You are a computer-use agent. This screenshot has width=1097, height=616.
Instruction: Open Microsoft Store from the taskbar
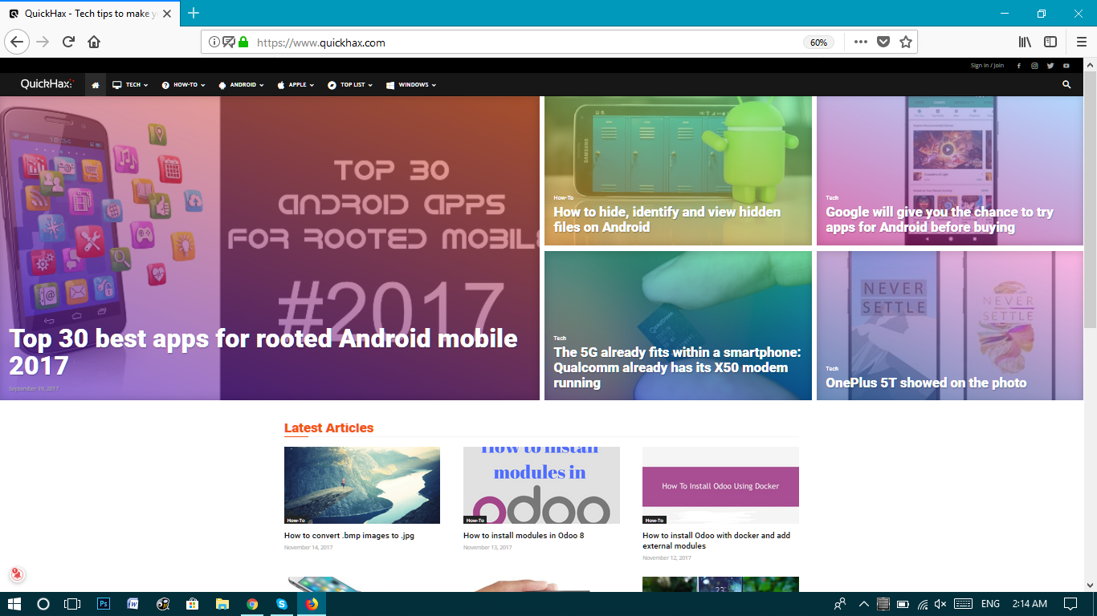tap(193, 604)
